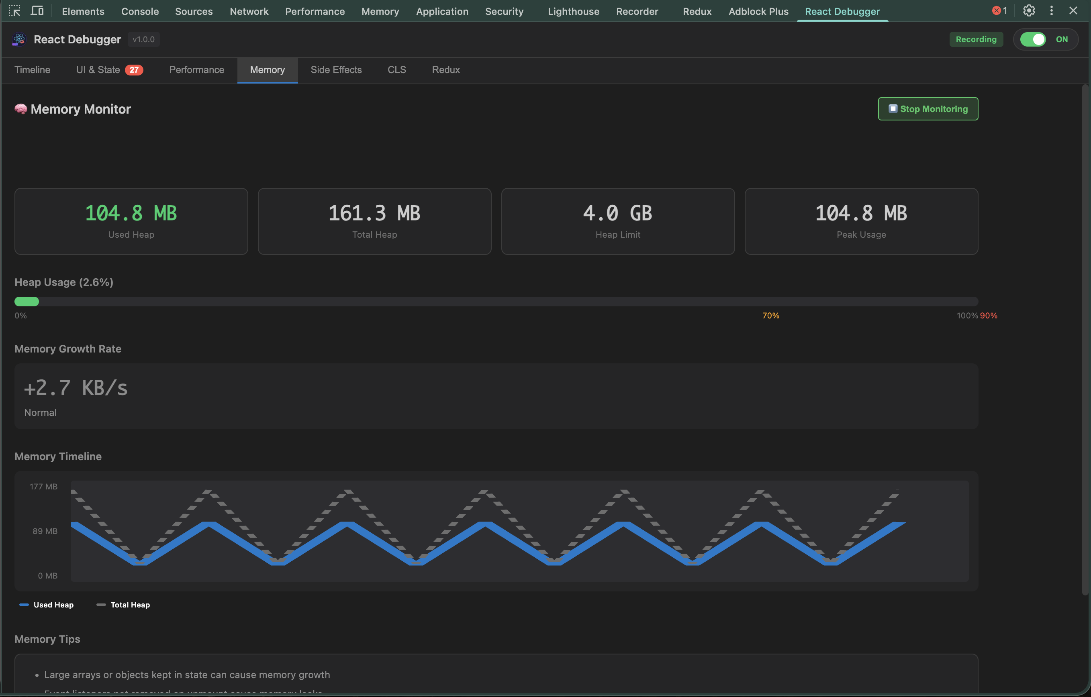Toggle Used Heap visibility in the legend
The width and height of the screenshot is (1091, 697).
(47, 605)
